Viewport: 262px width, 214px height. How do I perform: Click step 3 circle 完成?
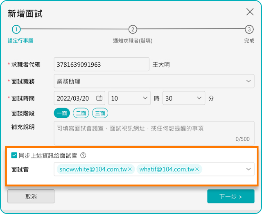[249, 29]
